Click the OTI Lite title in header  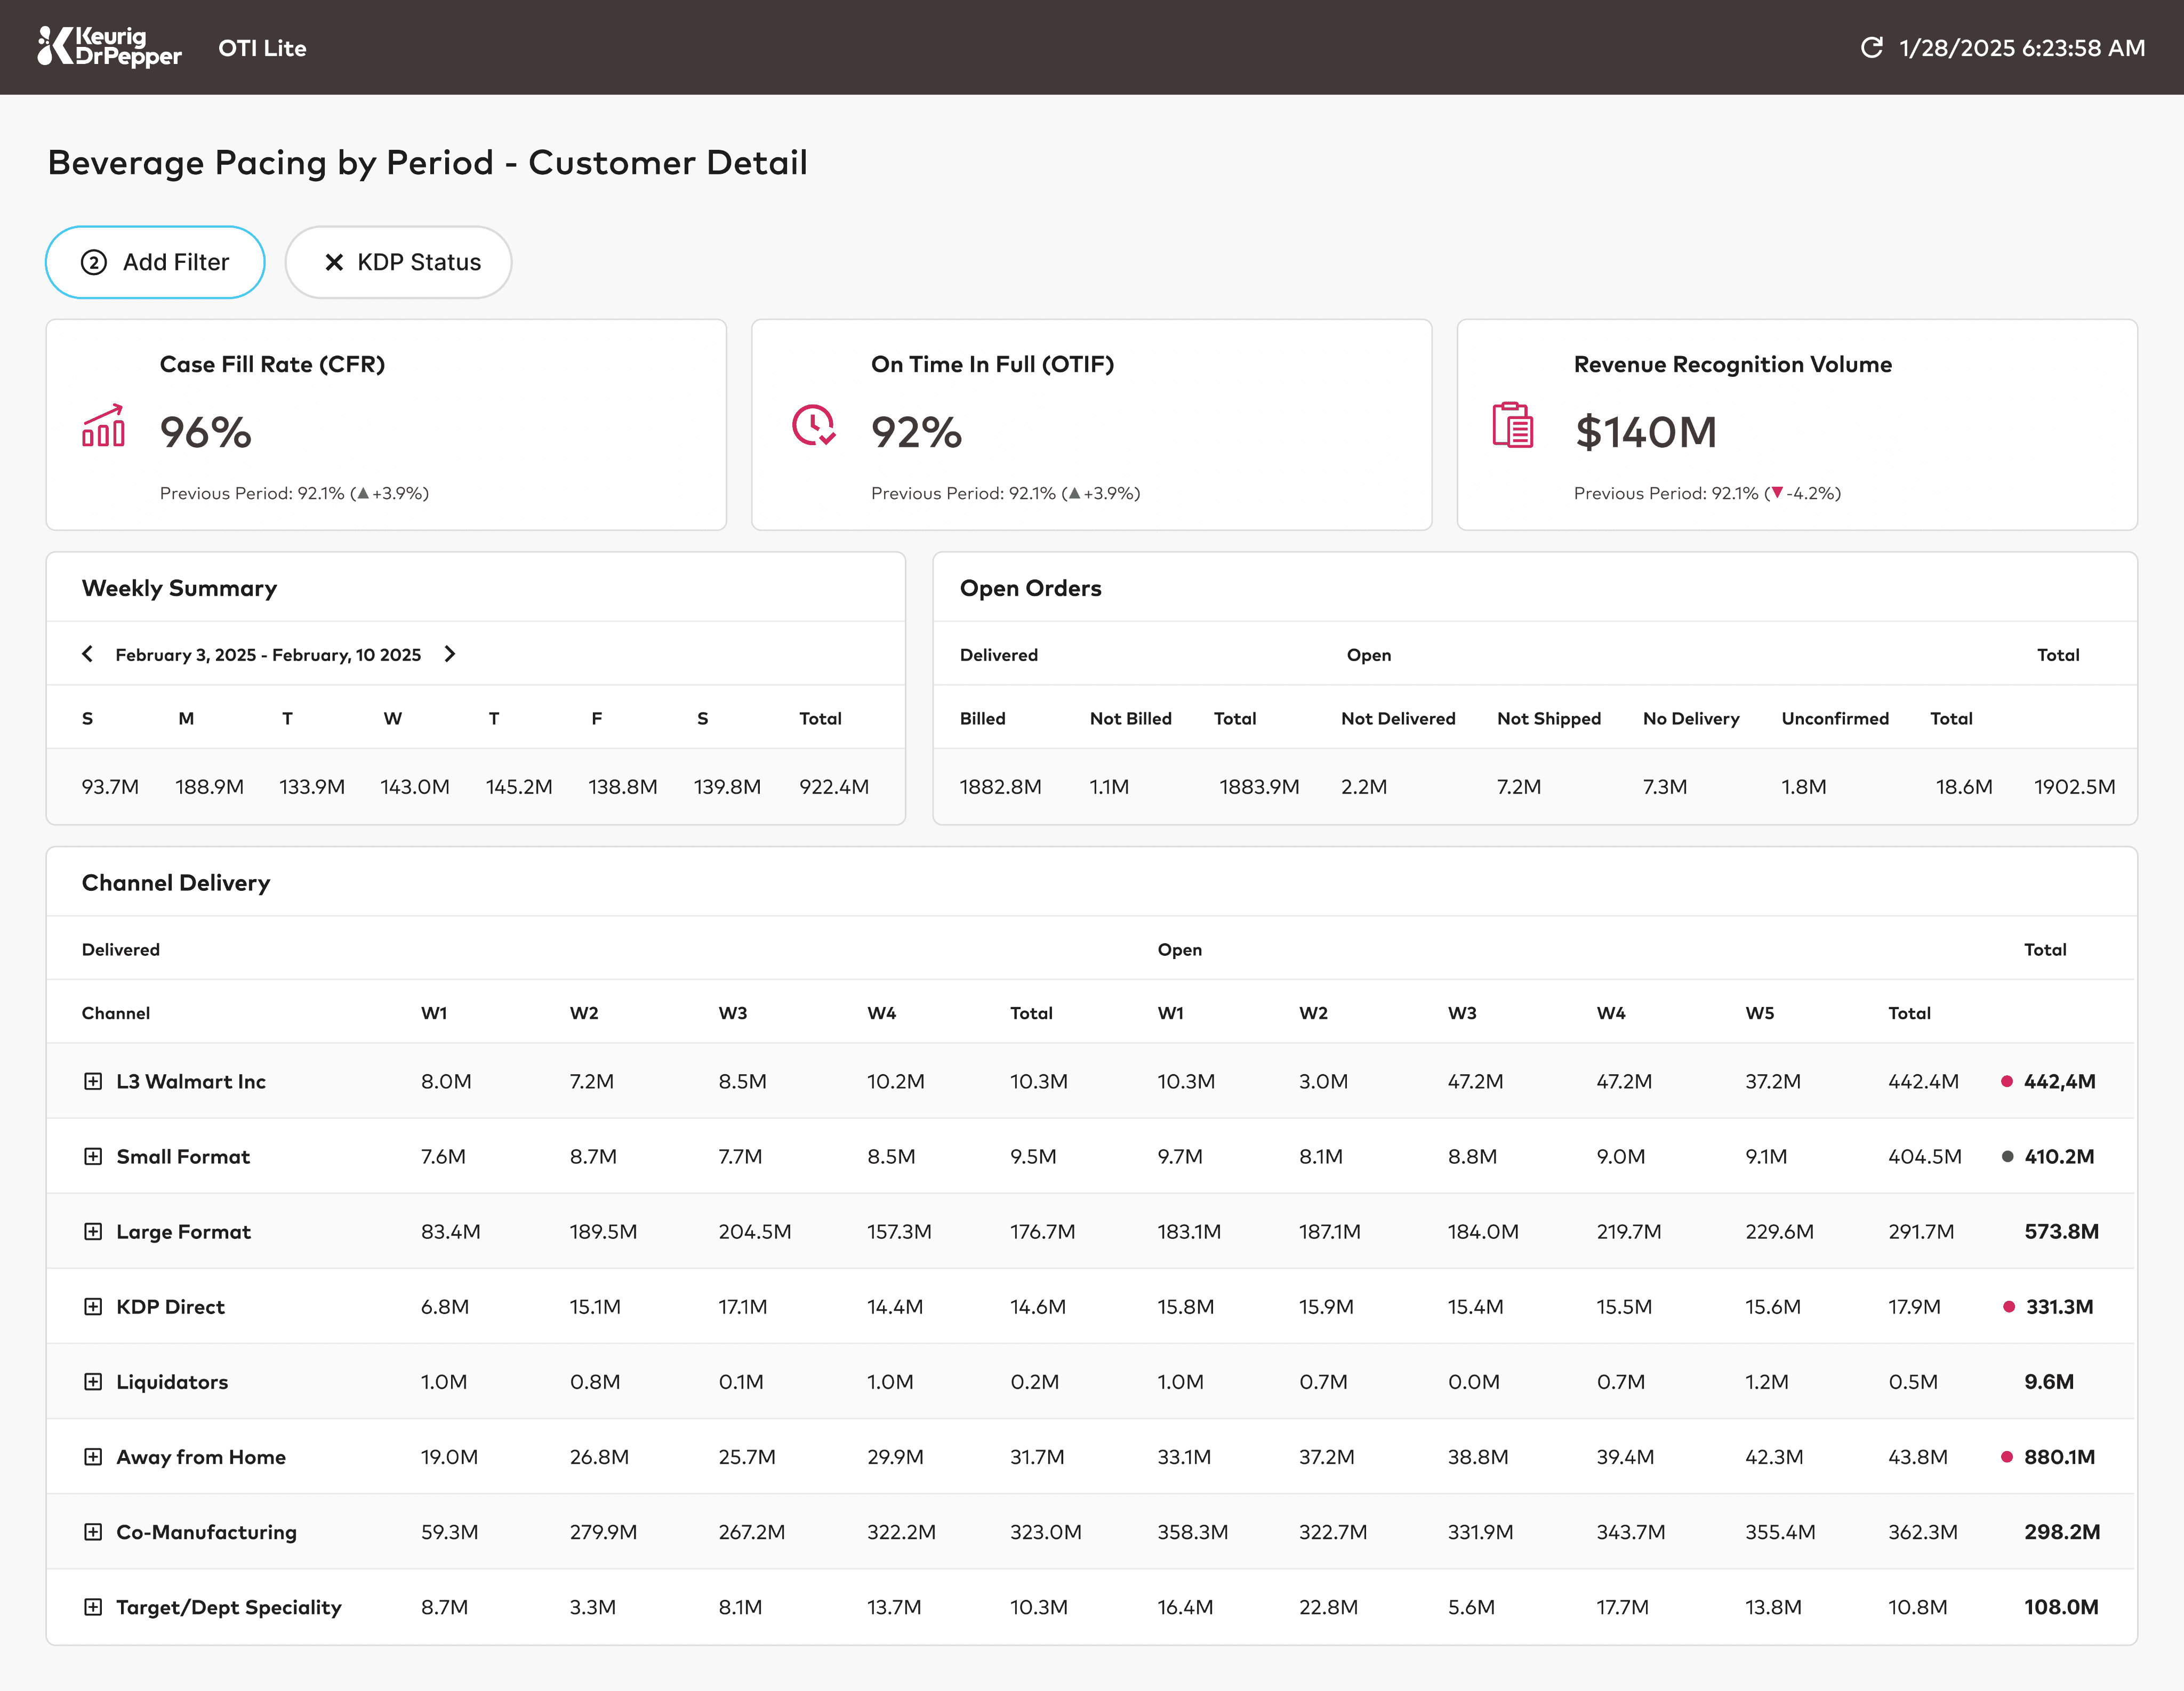(x=262, y=48)
